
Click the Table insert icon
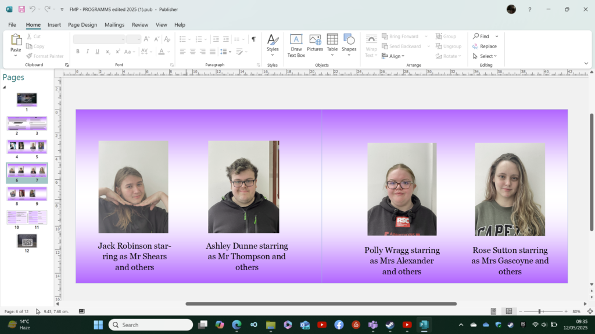point(332,39)
